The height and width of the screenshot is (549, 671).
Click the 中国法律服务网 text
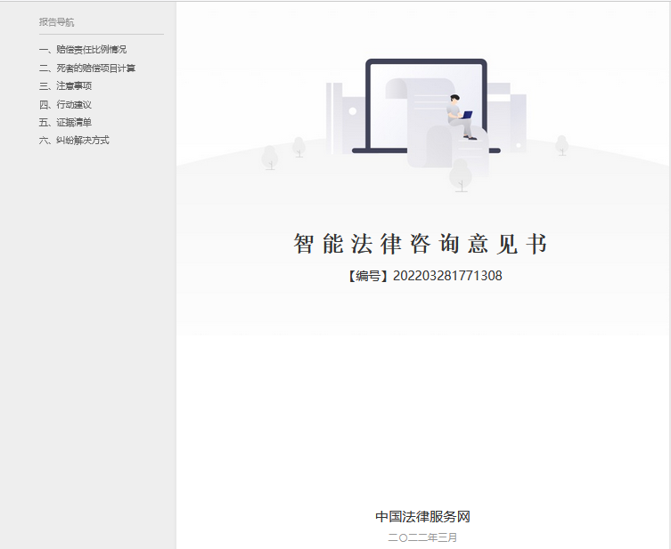[422, 517]
